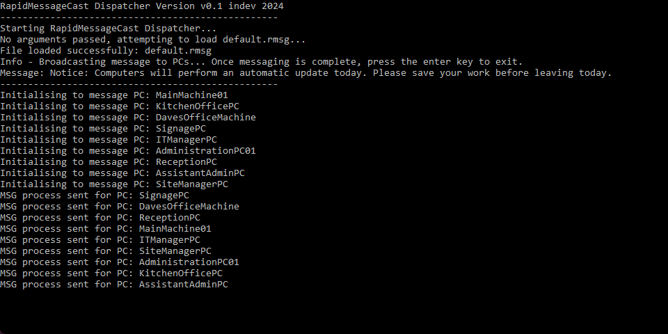668x334 pixels.
Task: Click the "Info - Broadcasting message" line
Action: point(261,62)
